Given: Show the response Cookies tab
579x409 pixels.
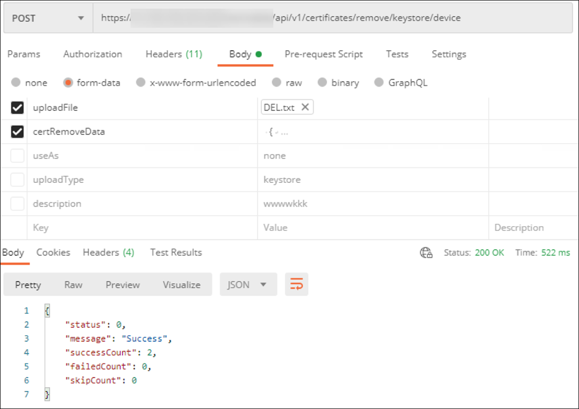Looking at the screenshot, I should point(53,253).
